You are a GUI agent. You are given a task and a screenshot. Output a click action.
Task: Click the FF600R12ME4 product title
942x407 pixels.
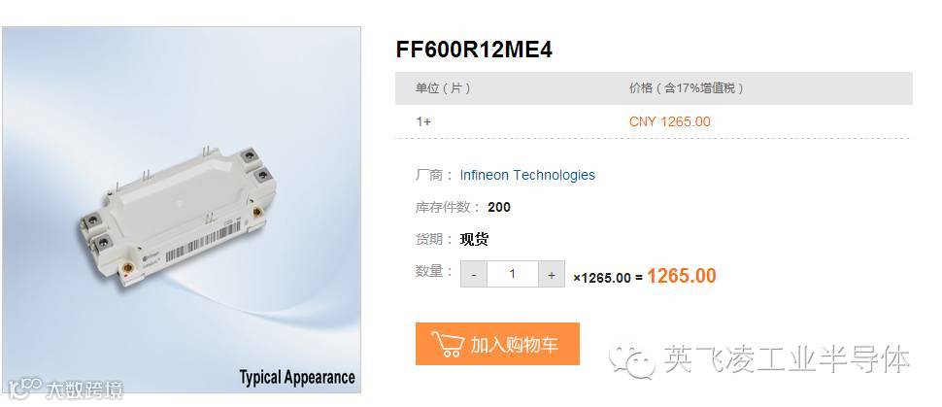tap(474, 50)
